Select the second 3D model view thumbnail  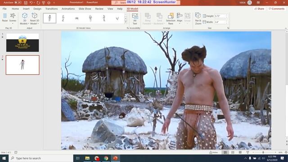63,18
